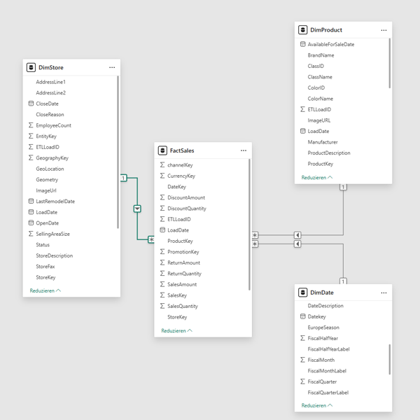Screen dimensions: 420x420
Task: Collapse the DimDate table via Reduzieren
Action: point(316,405)
